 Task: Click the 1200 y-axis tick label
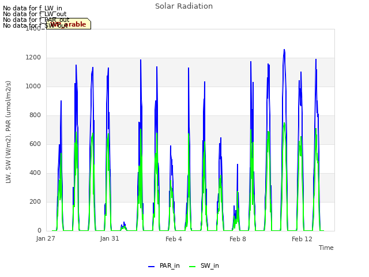[33, 58]
